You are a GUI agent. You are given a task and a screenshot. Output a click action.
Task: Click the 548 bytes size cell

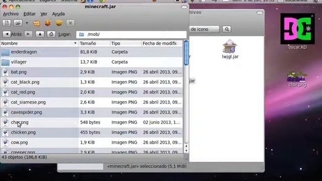pyautogui.click(x=90, y=122)
